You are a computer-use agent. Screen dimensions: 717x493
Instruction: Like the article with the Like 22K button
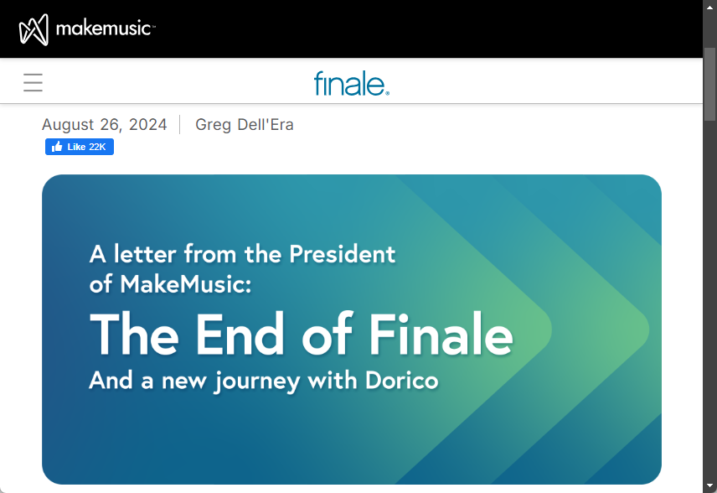pos(80,147)
